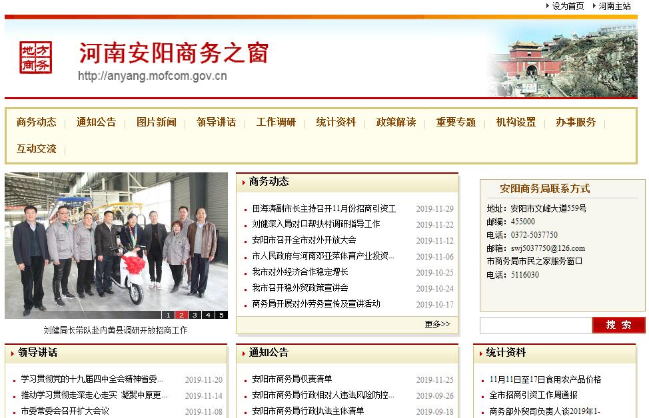Open the slideshow caption 刘健局长带队赴内黄县调研
The width and height of the screenshot is (649, 418).
[116, 330]
